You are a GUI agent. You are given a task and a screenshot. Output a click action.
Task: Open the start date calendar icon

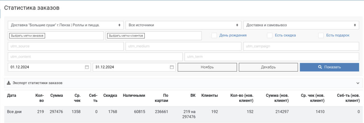87,67
